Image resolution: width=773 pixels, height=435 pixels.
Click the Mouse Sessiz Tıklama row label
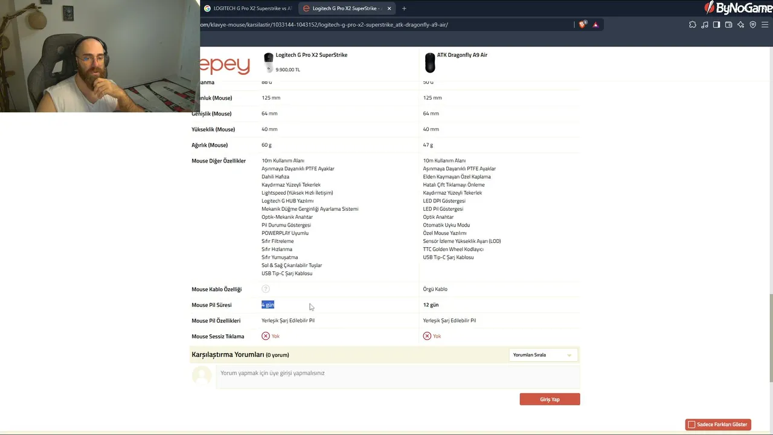tap(218, 337)
